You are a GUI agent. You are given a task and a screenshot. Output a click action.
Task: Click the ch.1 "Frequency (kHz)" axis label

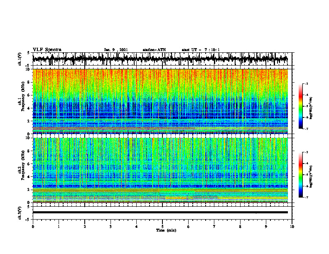(x=22, y=96)
